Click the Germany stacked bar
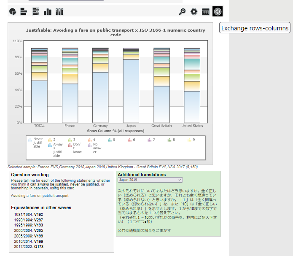The image size is (293, 256). [100, 85]
